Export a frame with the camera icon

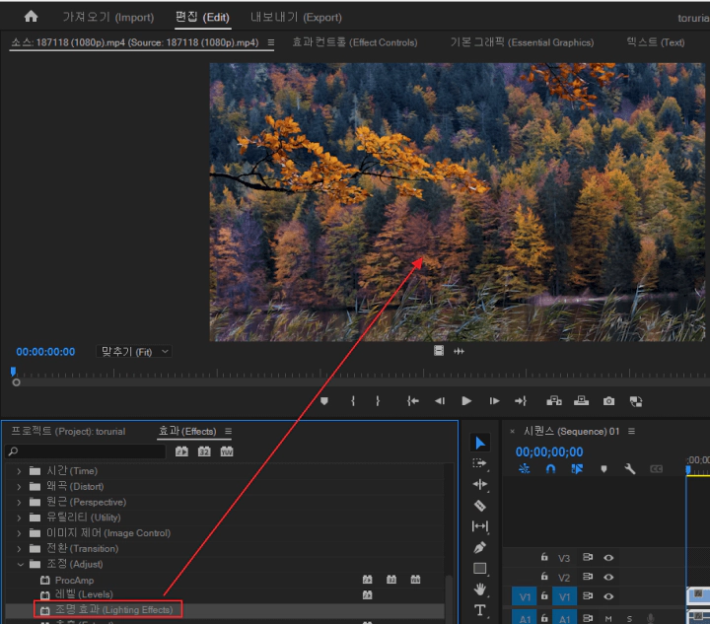(x=608, y=401)
